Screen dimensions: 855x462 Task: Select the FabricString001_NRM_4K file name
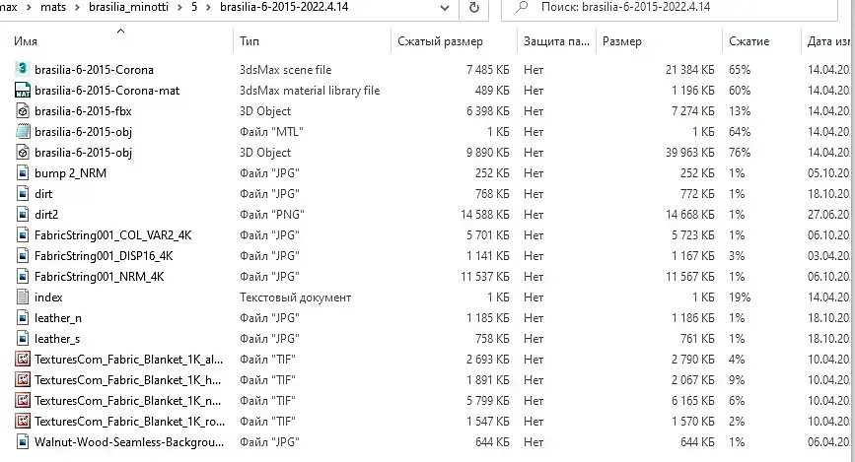pos(99,277)
